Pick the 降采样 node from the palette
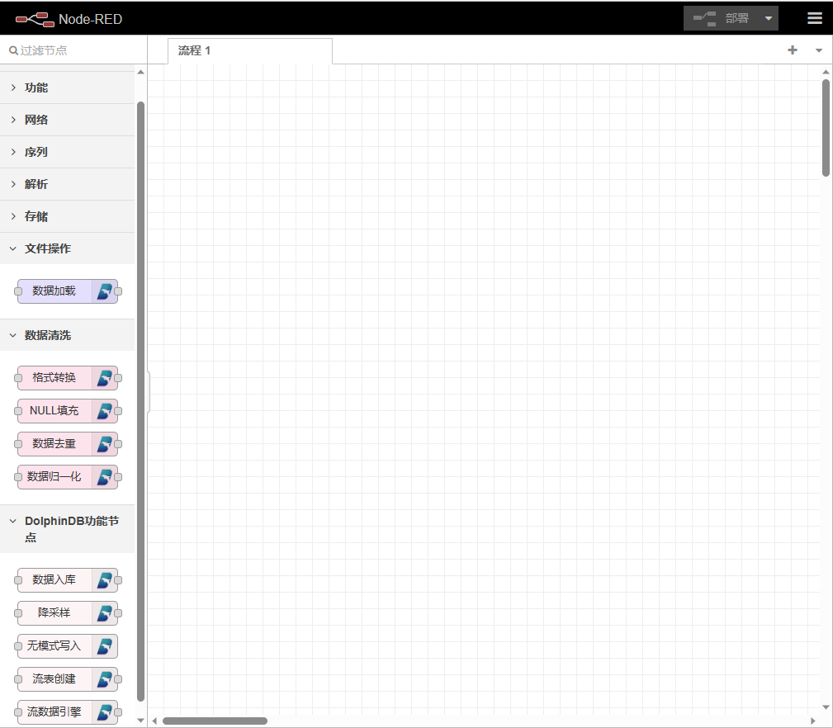This screenshot has height=728, width=833. coord(66,612)
